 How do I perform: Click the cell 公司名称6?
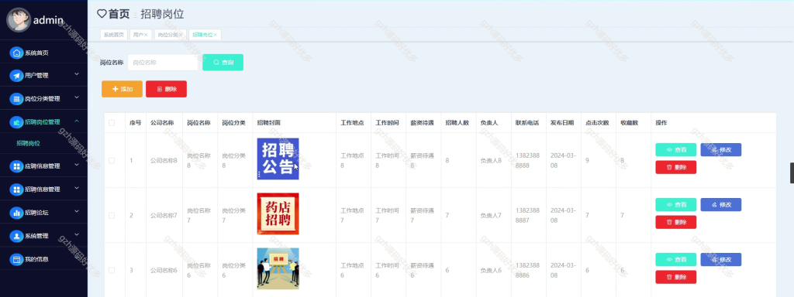164,271
